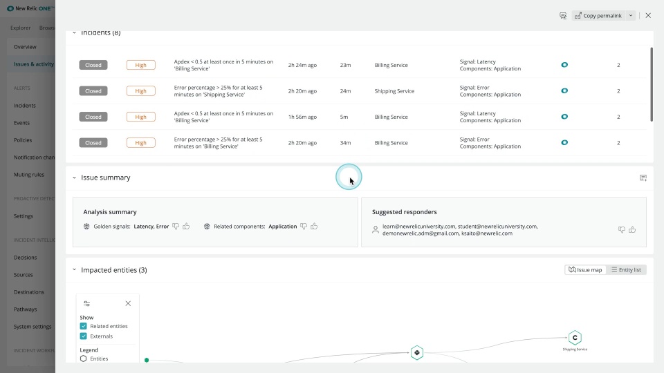Thumbs up the Suggested responders
Image resolution: width=664 pixels, height=373 pixels.
(632, 229)
